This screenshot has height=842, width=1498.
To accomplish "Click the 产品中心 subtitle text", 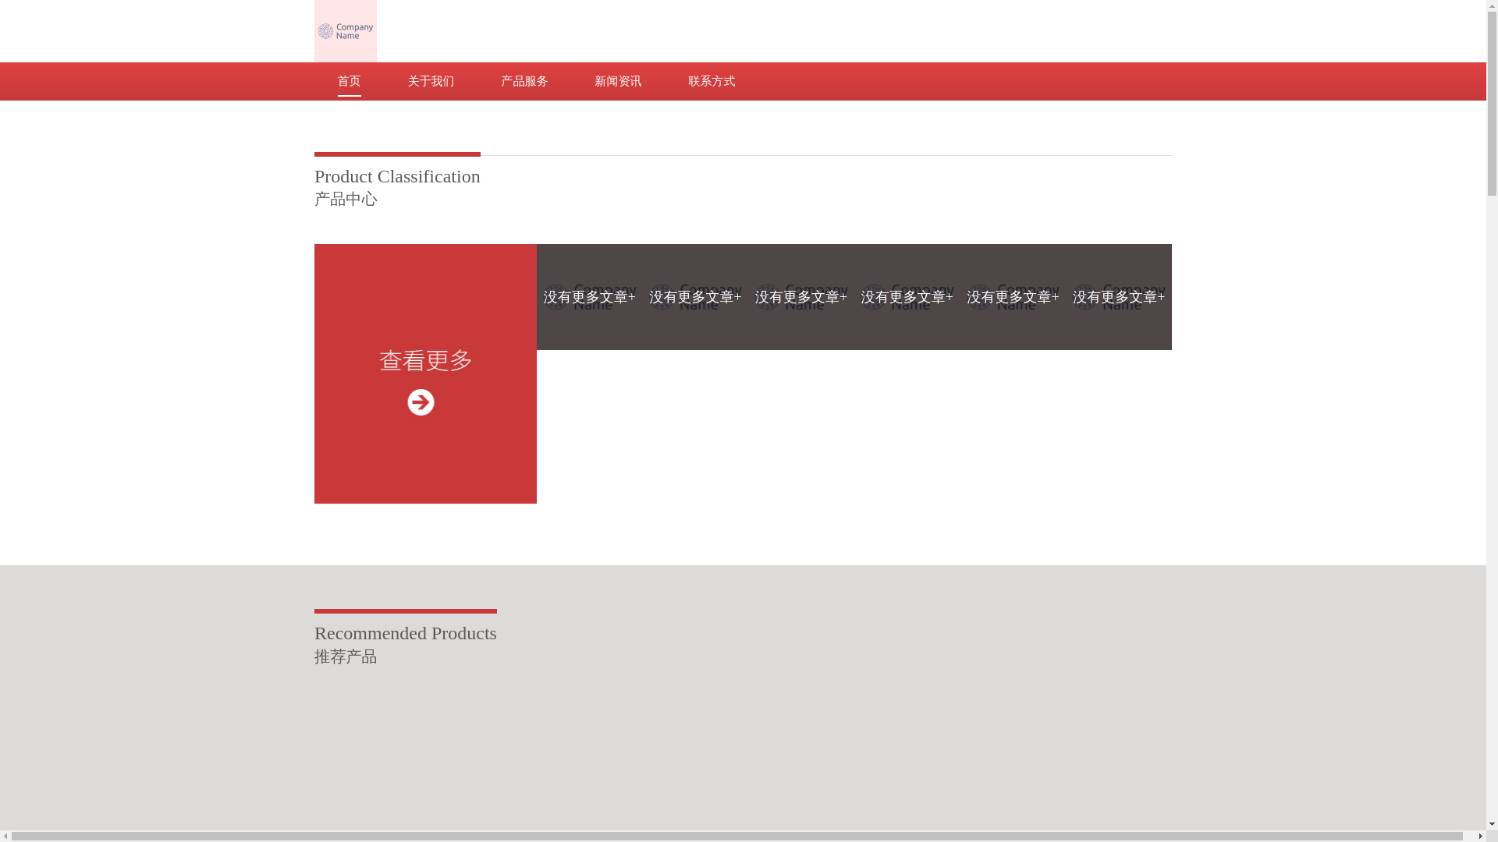I will tap(346, 200).
